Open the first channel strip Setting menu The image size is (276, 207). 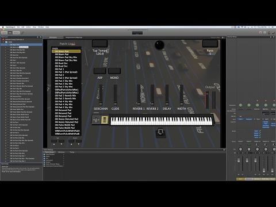[x=240, y=109]
